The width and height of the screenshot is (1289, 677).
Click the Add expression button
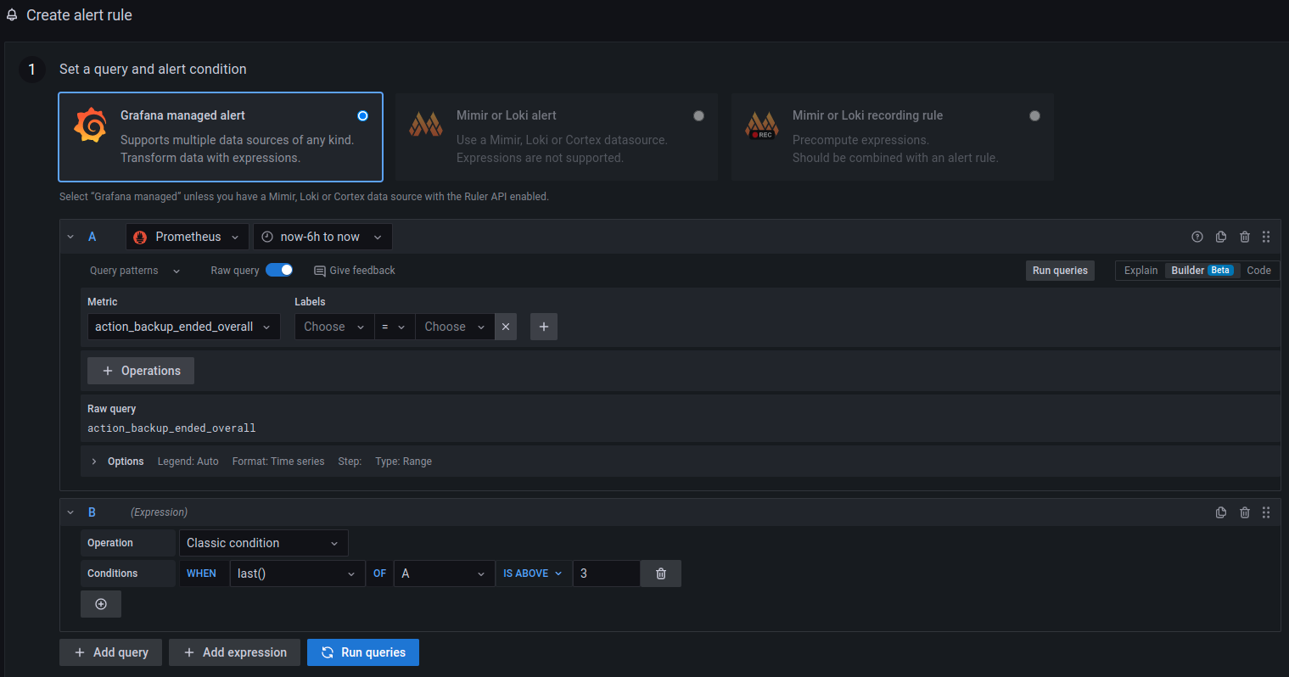point(235,652)
